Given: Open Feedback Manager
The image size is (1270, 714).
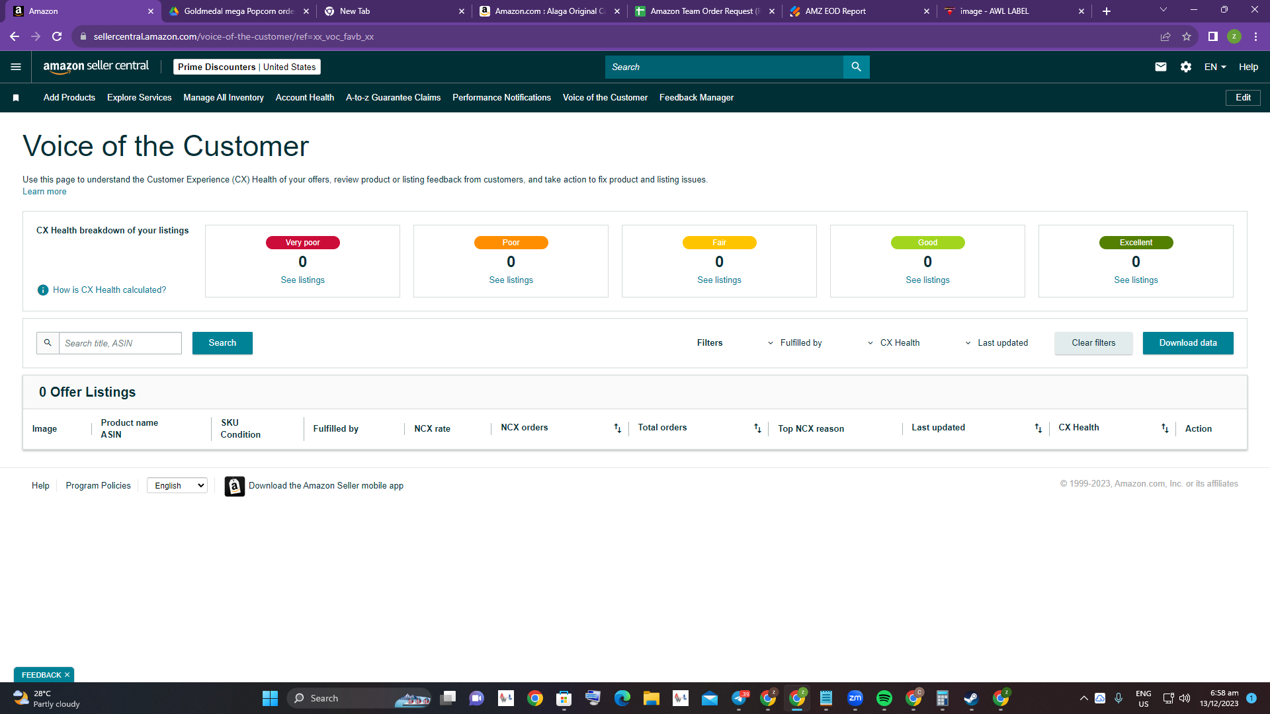Looking at the screenshot, I should (697, 98).
